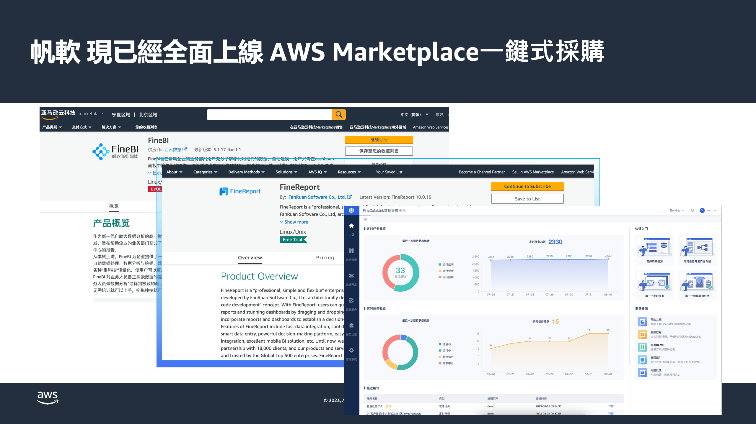
Task: Click the orange search magnifier button
Action: (x=339, y=114)
